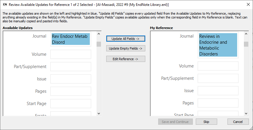Click Volume label in My Reference
The height and width of the screenshot is (130, 253).
click(x=186, y=66)
